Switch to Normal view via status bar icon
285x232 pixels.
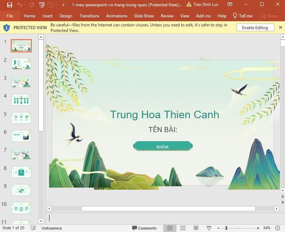click(170, 228)
